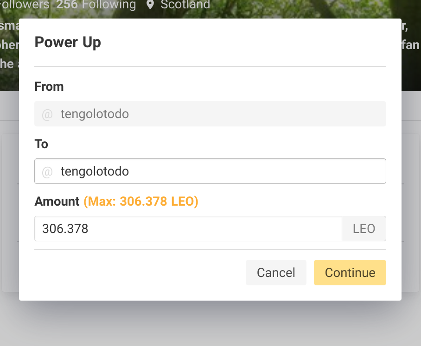The height and width of the screenshot is (346, 421).
Task: Cancel the Power Up dialog
Action: (276, 272)
